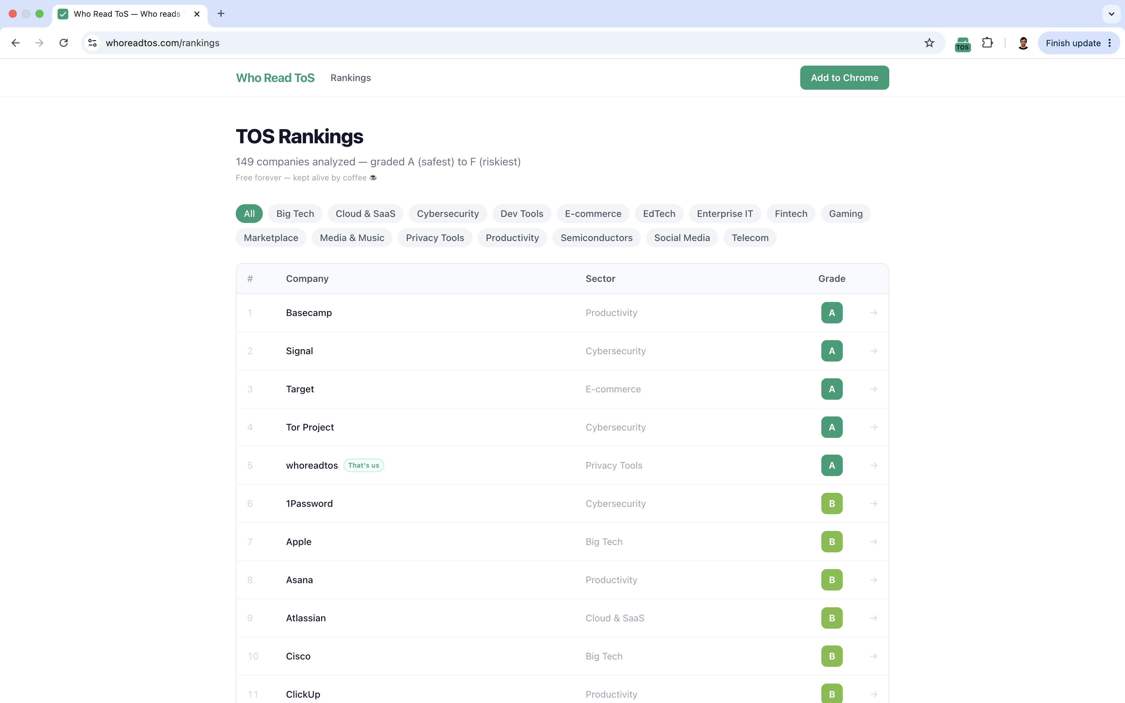This screenshot has height=703, width=1125.
Task: Open the arrow for the Apple row
Action: pyautogui.click(x=874, y=542)
